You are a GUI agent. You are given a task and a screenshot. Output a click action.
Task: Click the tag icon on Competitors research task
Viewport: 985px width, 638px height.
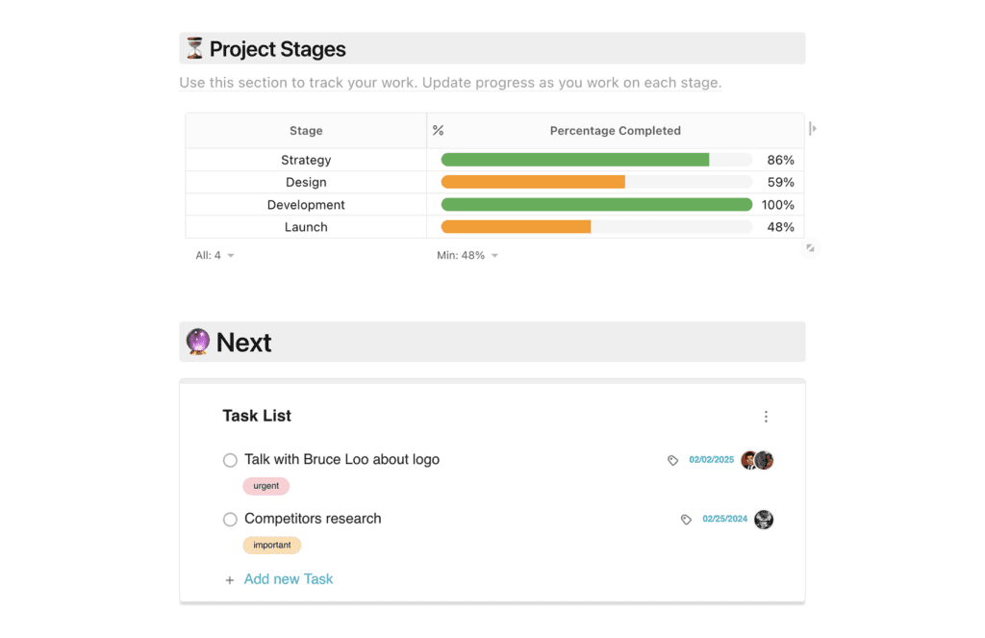[686, 519]
